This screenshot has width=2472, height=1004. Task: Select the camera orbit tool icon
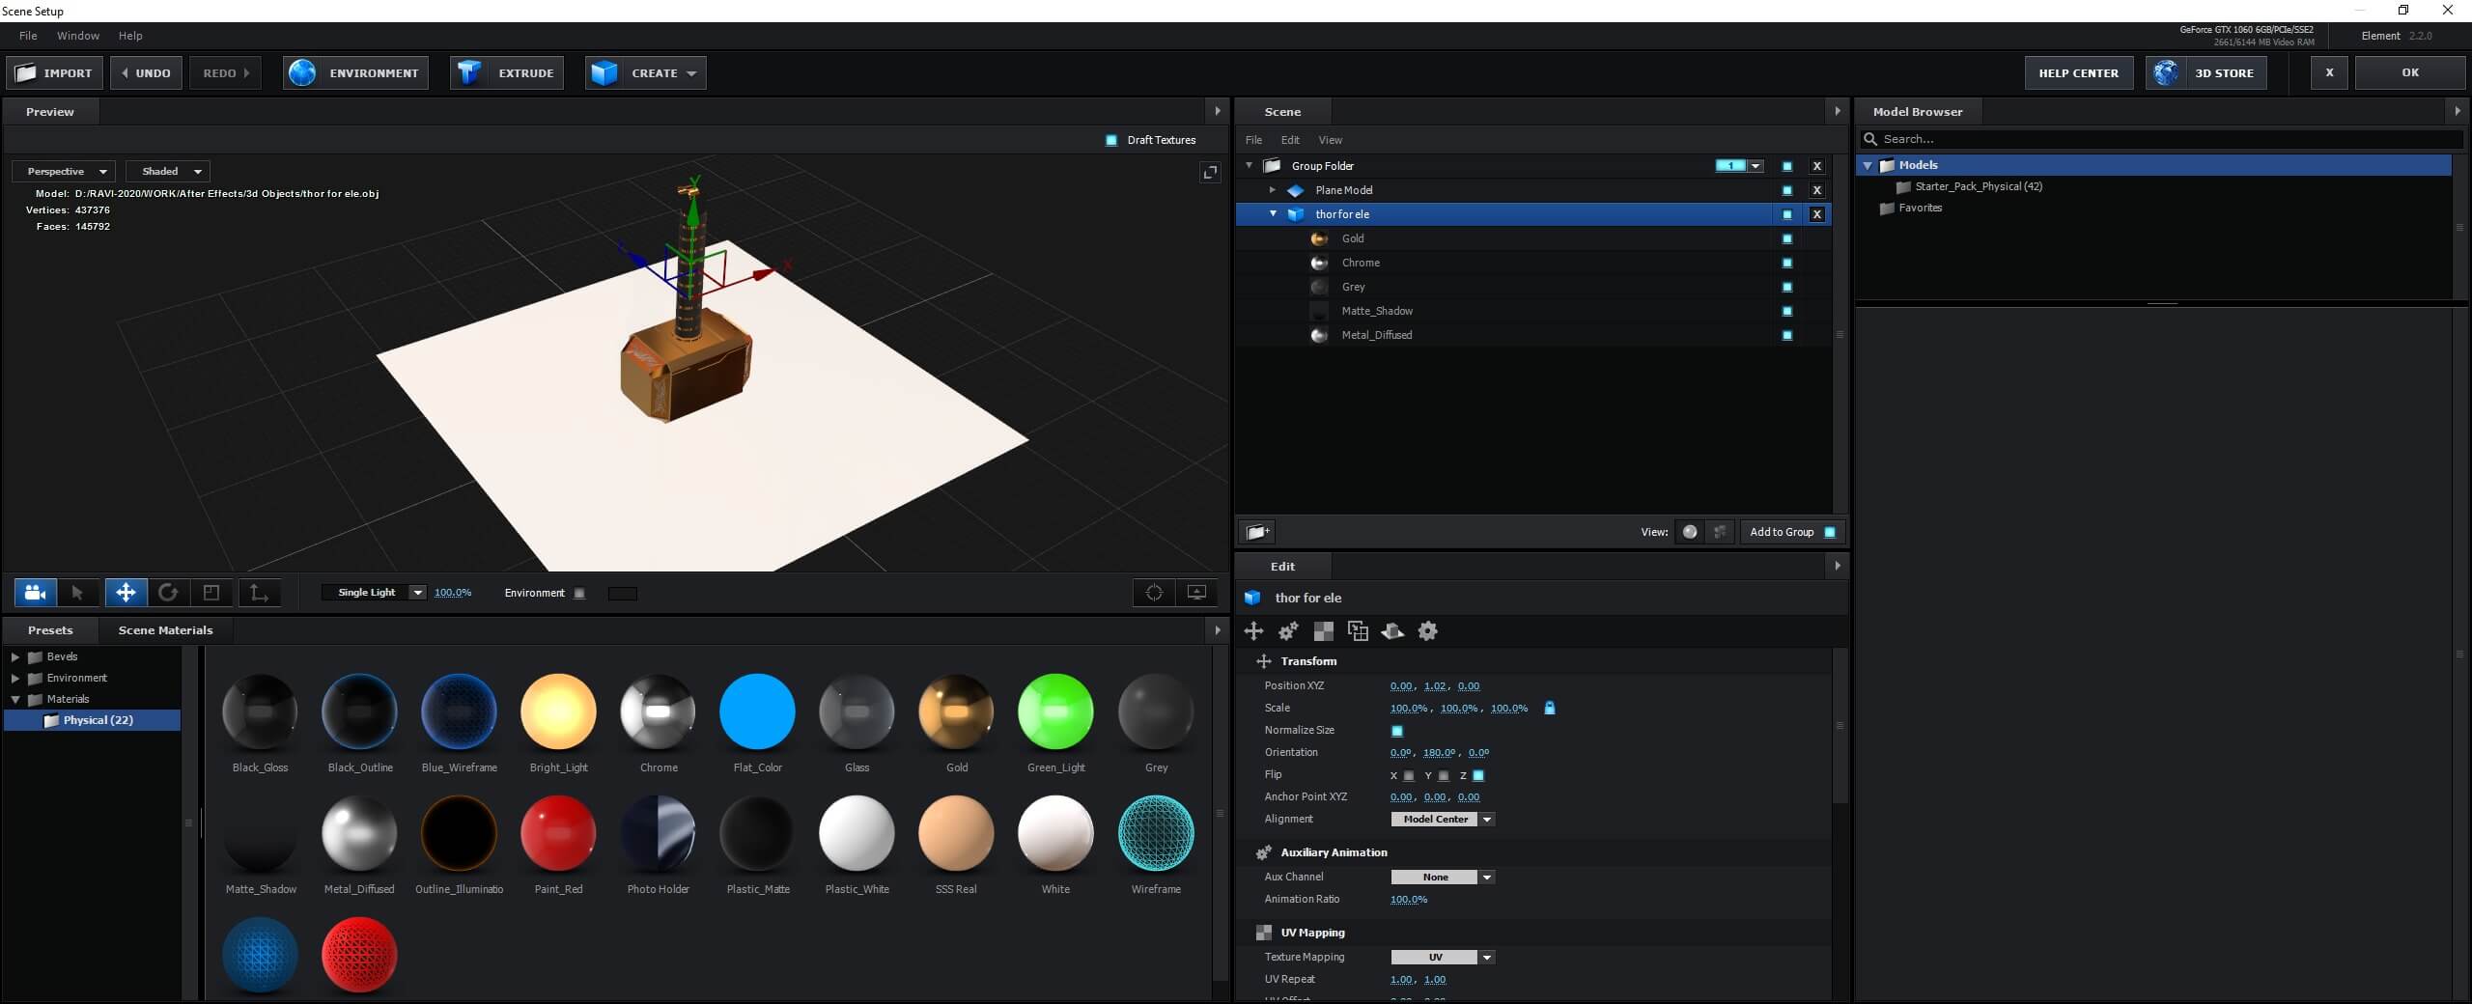[x=36, y=593]
